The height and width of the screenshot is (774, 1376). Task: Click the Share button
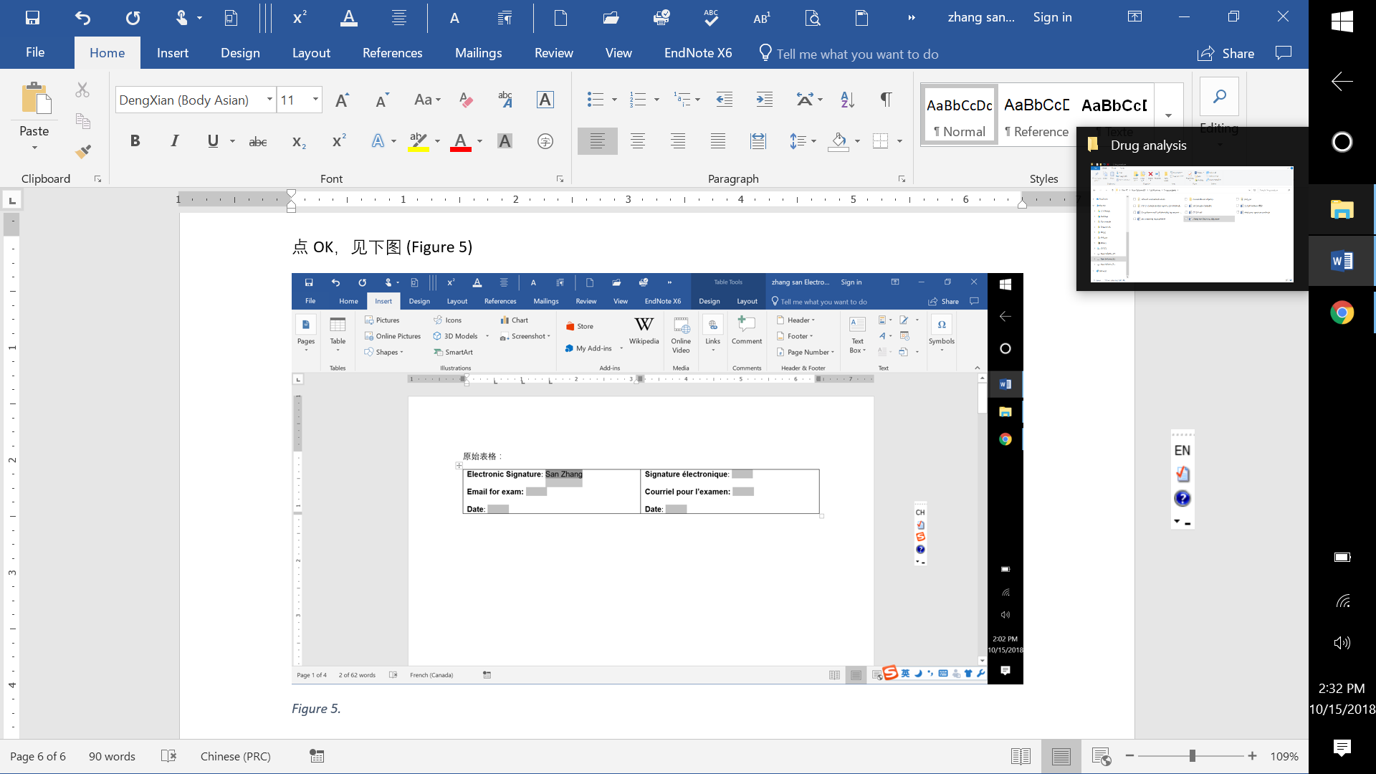tap(1226, 54)
